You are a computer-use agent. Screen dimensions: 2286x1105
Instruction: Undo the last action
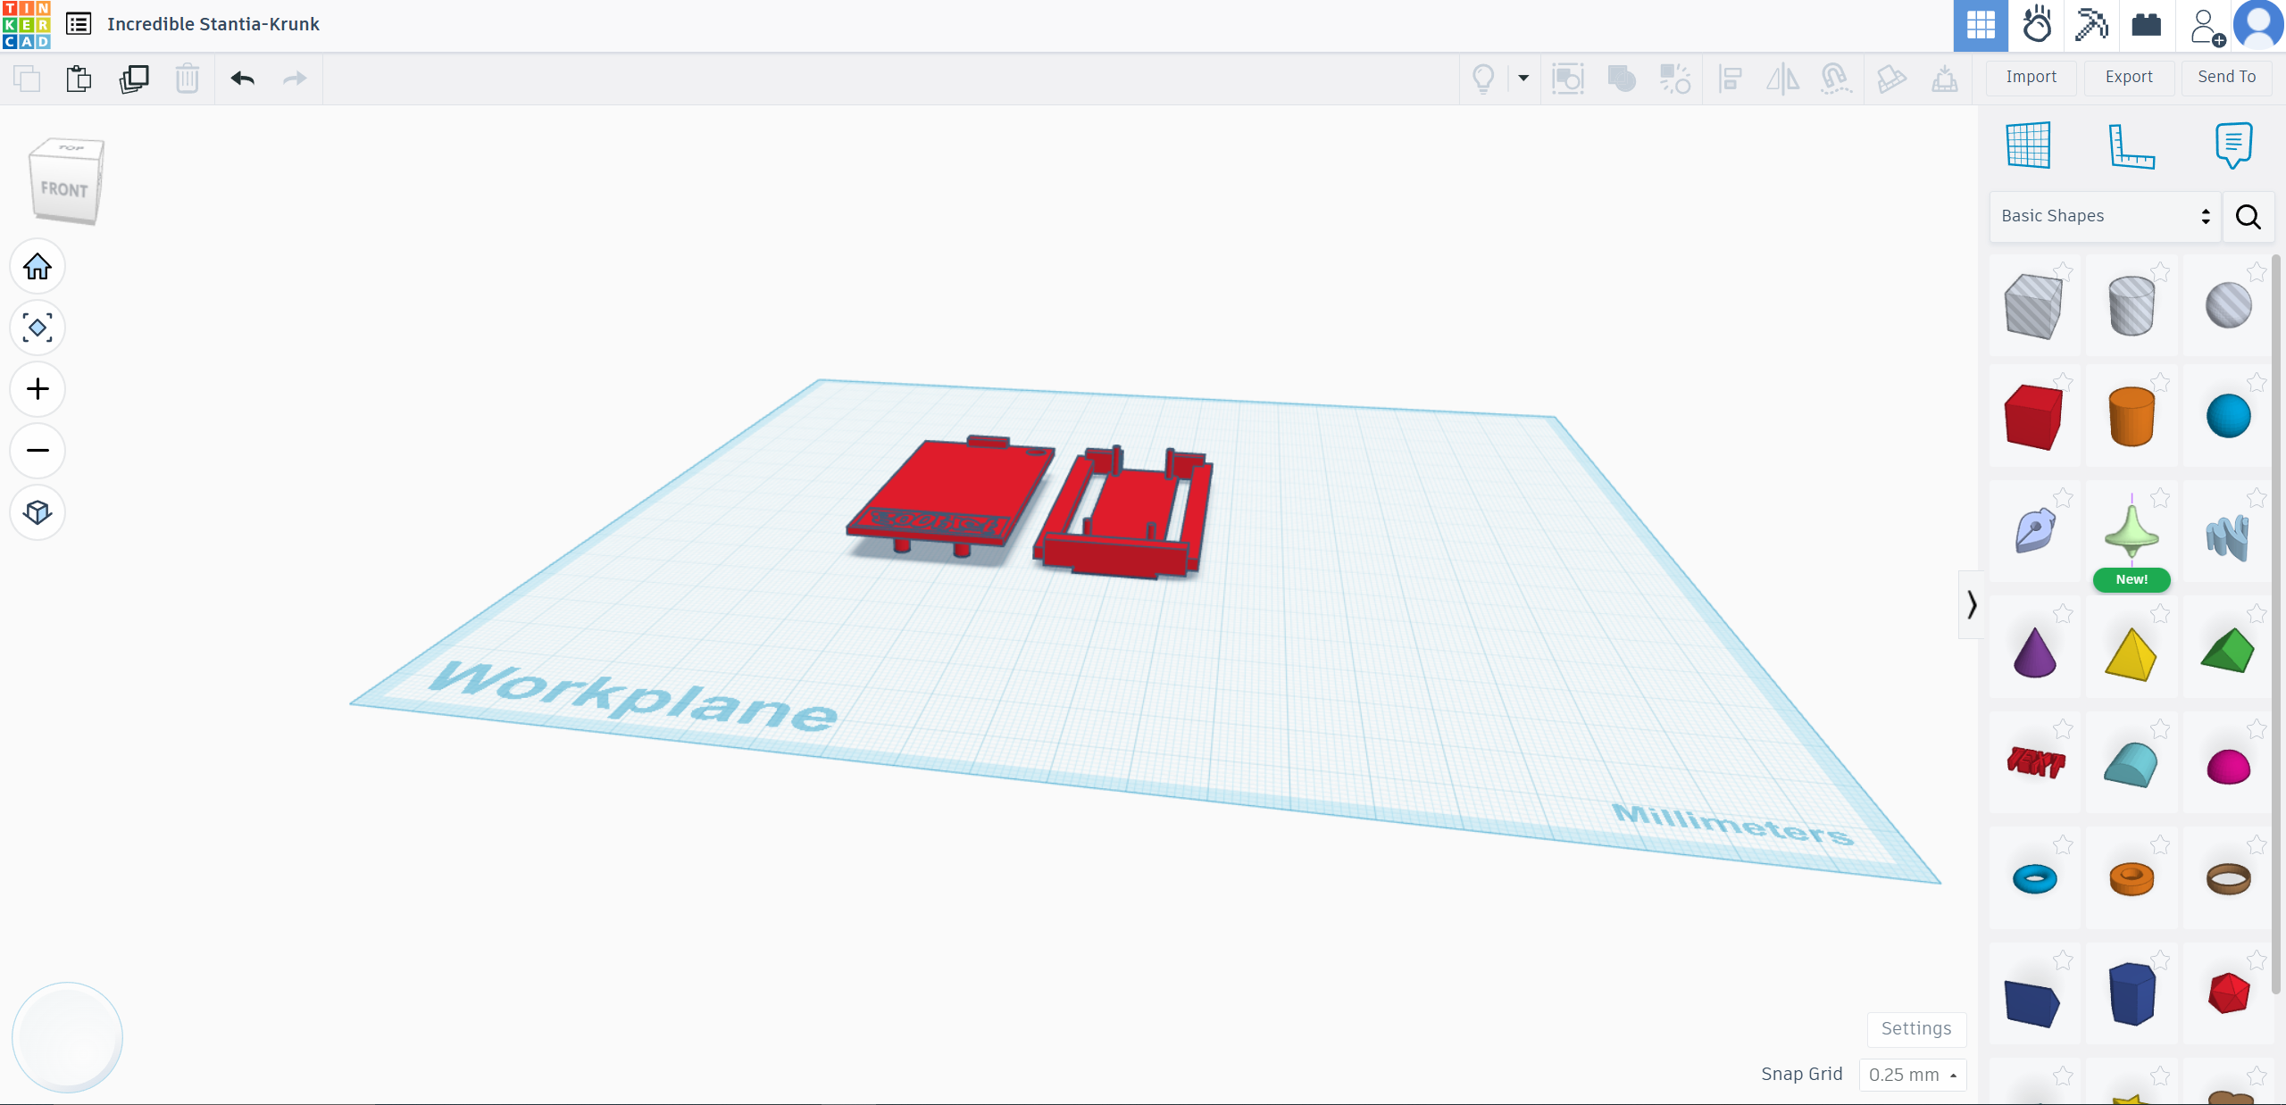[x=243, y=79]
